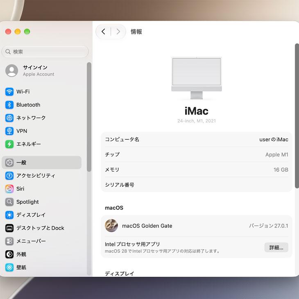The image size is (299, 299).
Task: Click the iMac title heading
Action: point(197,111)
